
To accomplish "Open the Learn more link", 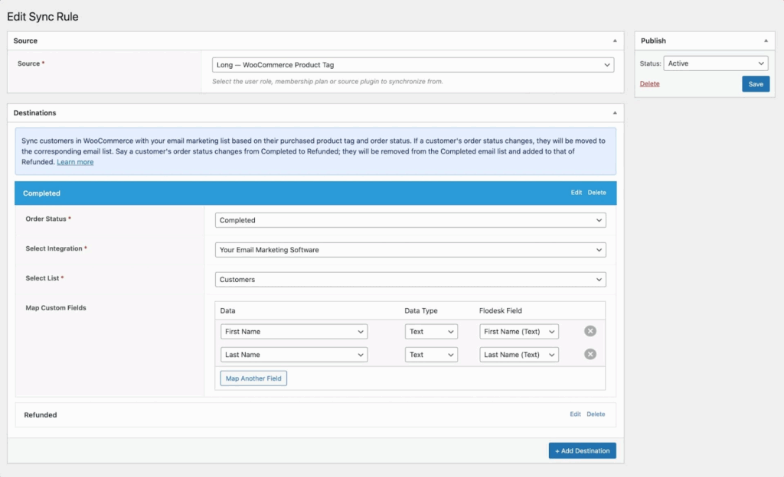I will point(74,161).
